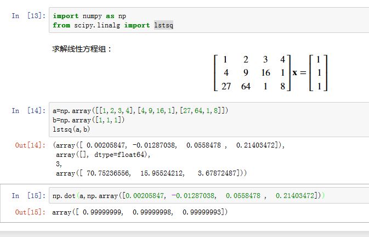Select the highlighted lstsq word in cell 13

coord(163,25)
